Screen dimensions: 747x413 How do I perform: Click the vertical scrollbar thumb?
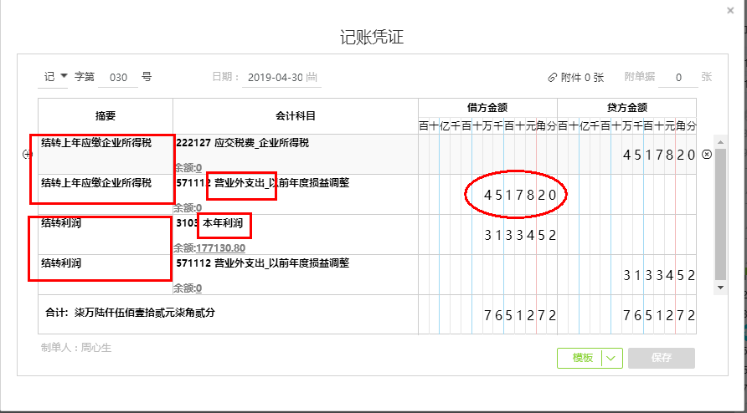click(720, 214)
